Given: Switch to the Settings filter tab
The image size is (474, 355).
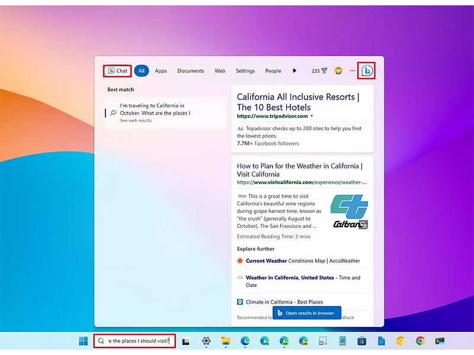Looking at the screenshot, I should pos(245,71).
